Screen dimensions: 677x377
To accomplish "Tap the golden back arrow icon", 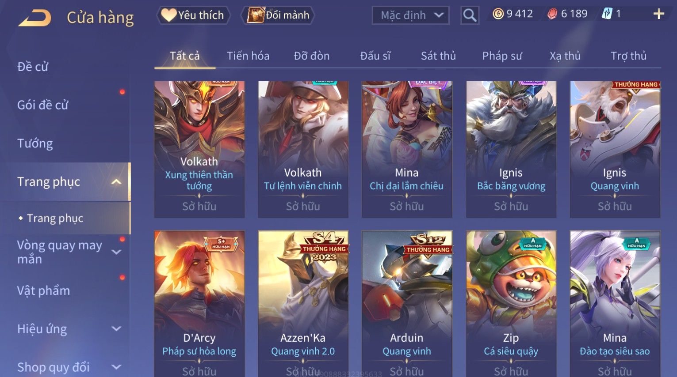I will tap(34, 18).
